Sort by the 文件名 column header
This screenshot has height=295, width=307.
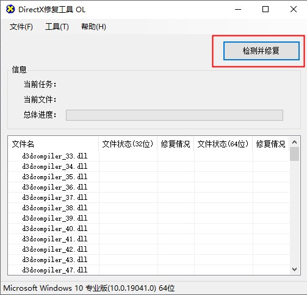pyautogui.click(x=53, y=144)
